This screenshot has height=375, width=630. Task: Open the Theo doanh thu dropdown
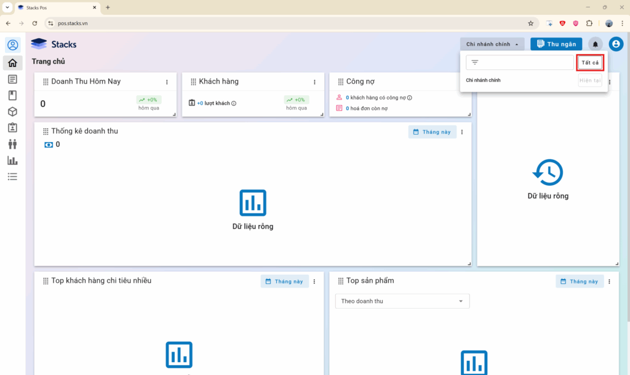(x=402, y=301)
